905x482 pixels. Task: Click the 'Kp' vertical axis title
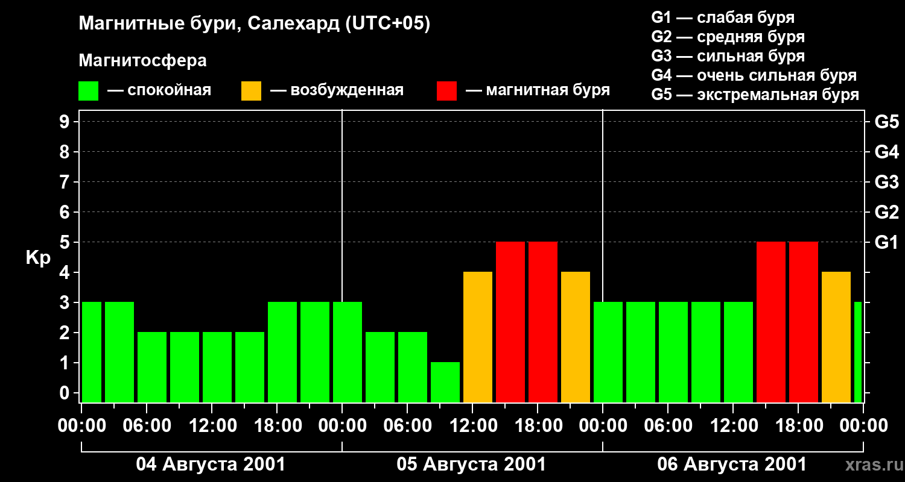38,257
